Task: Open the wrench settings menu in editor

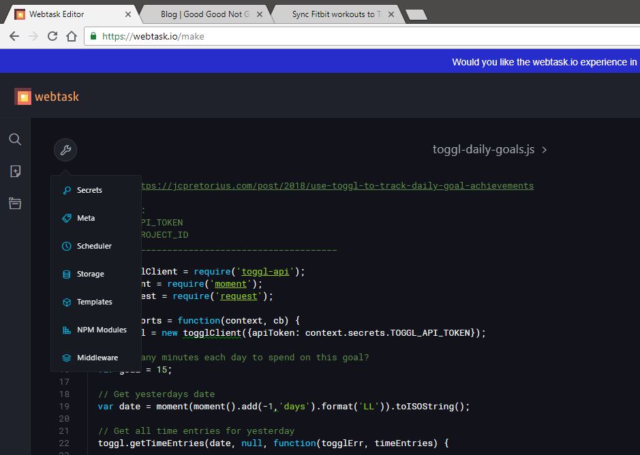Action: coord(65,149)
